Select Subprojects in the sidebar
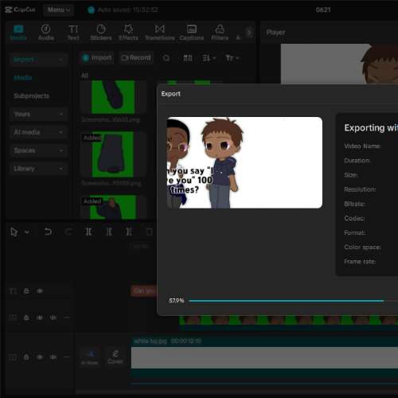The image size is (398, 398). 31,96
